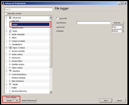The width and height of the screenshot is (129, 105).
Task: Select the Demuxers tree item label
Action: pos(16,58)
